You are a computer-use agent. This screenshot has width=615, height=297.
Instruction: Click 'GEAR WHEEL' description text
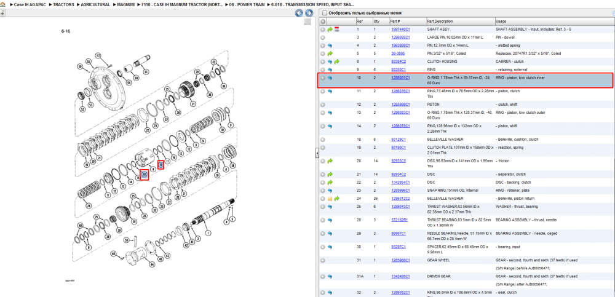click(x=437, y=260)
